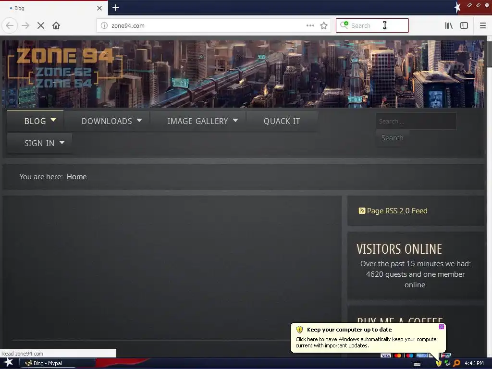Follow the Home breadcrumb link
Screen dimensions: 492x369
(76, 177)
